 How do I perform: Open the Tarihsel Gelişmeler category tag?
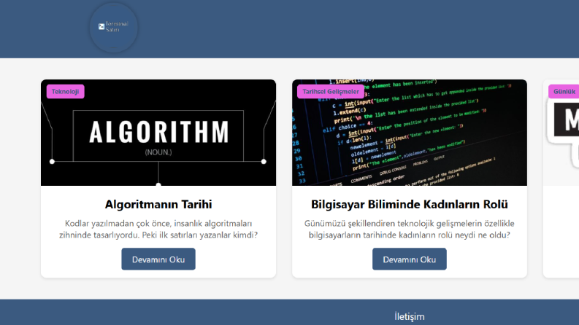[331, 91]
